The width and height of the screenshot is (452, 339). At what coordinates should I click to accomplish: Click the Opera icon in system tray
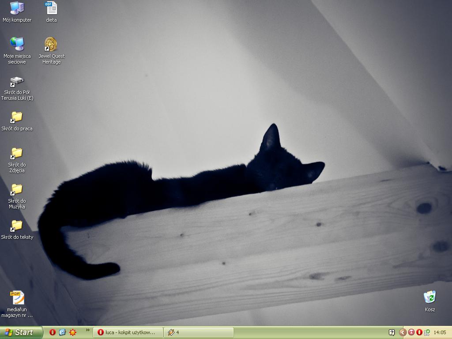419,332
